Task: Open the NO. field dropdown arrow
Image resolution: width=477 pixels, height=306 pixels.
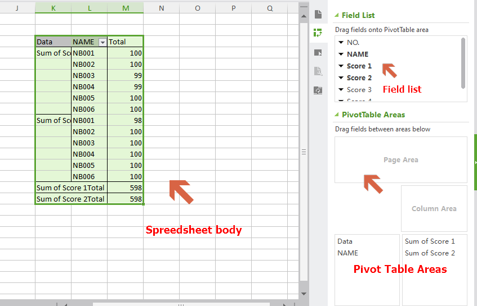Action: (x=341, y=43)
